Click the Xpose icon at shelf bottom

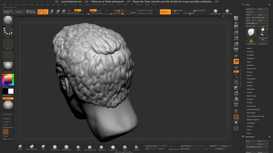(236, 128)
